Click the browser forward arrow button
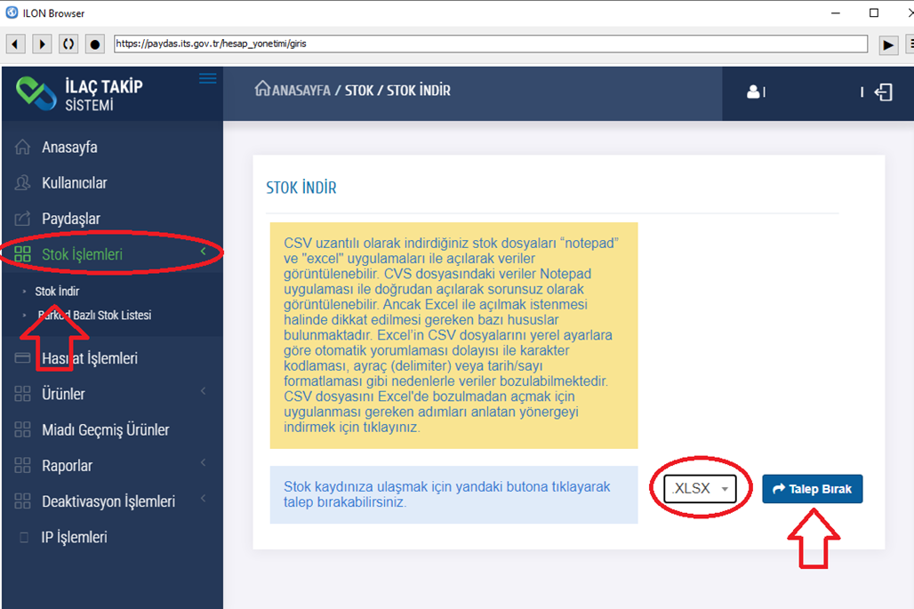The width and height of the screenshot is (914, 609). click(x=42, y=44)
